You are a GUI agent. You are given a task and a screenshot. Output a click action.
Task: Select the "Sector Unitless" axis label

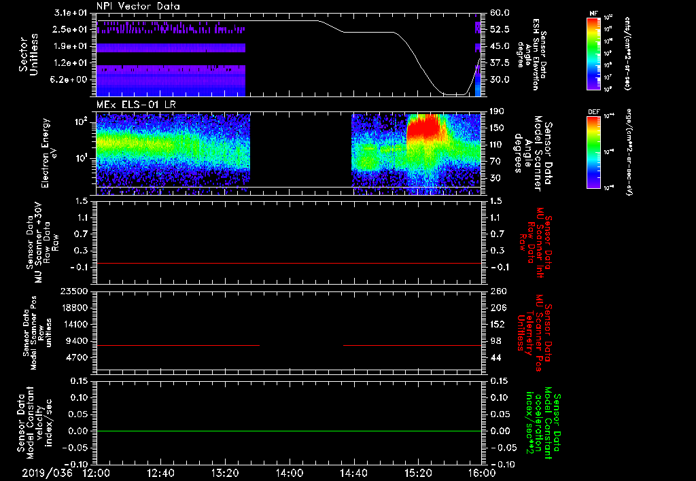(x=29, y=54)
